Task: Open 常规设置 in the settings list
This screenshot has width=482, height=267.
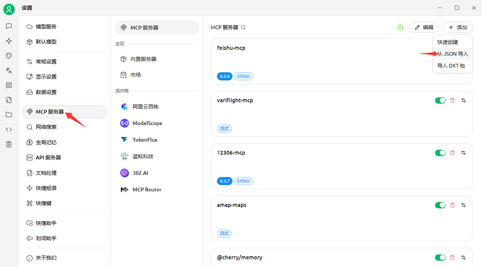Action: [64, 62]
